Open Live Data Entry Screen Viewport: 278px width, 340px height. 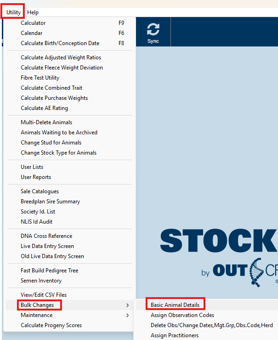tap(47, 246)
